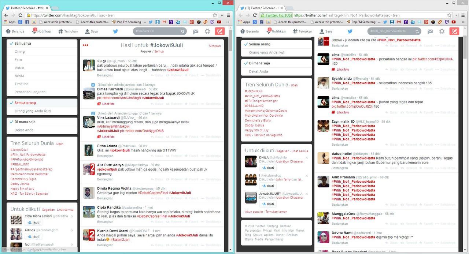
Task: Open Notifikasi in the Jokowi9Juli window
Action: [41, 31]
